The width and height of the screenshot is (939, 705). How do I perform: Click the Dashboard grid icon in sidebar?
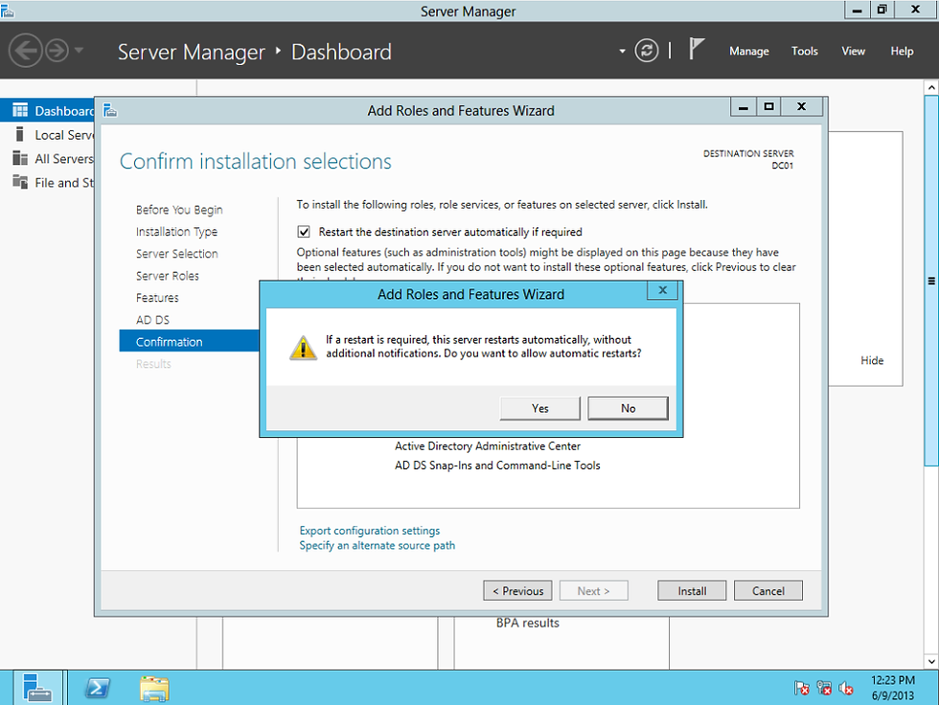tap(20, 110)
